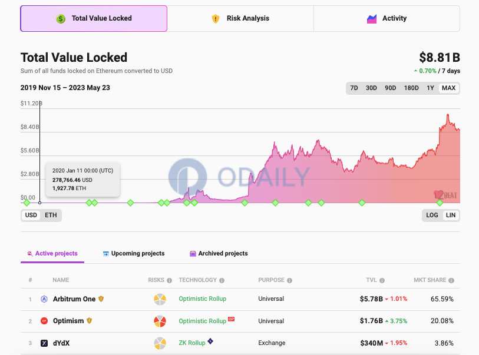Switch to the Activity tab

(386, 18)
